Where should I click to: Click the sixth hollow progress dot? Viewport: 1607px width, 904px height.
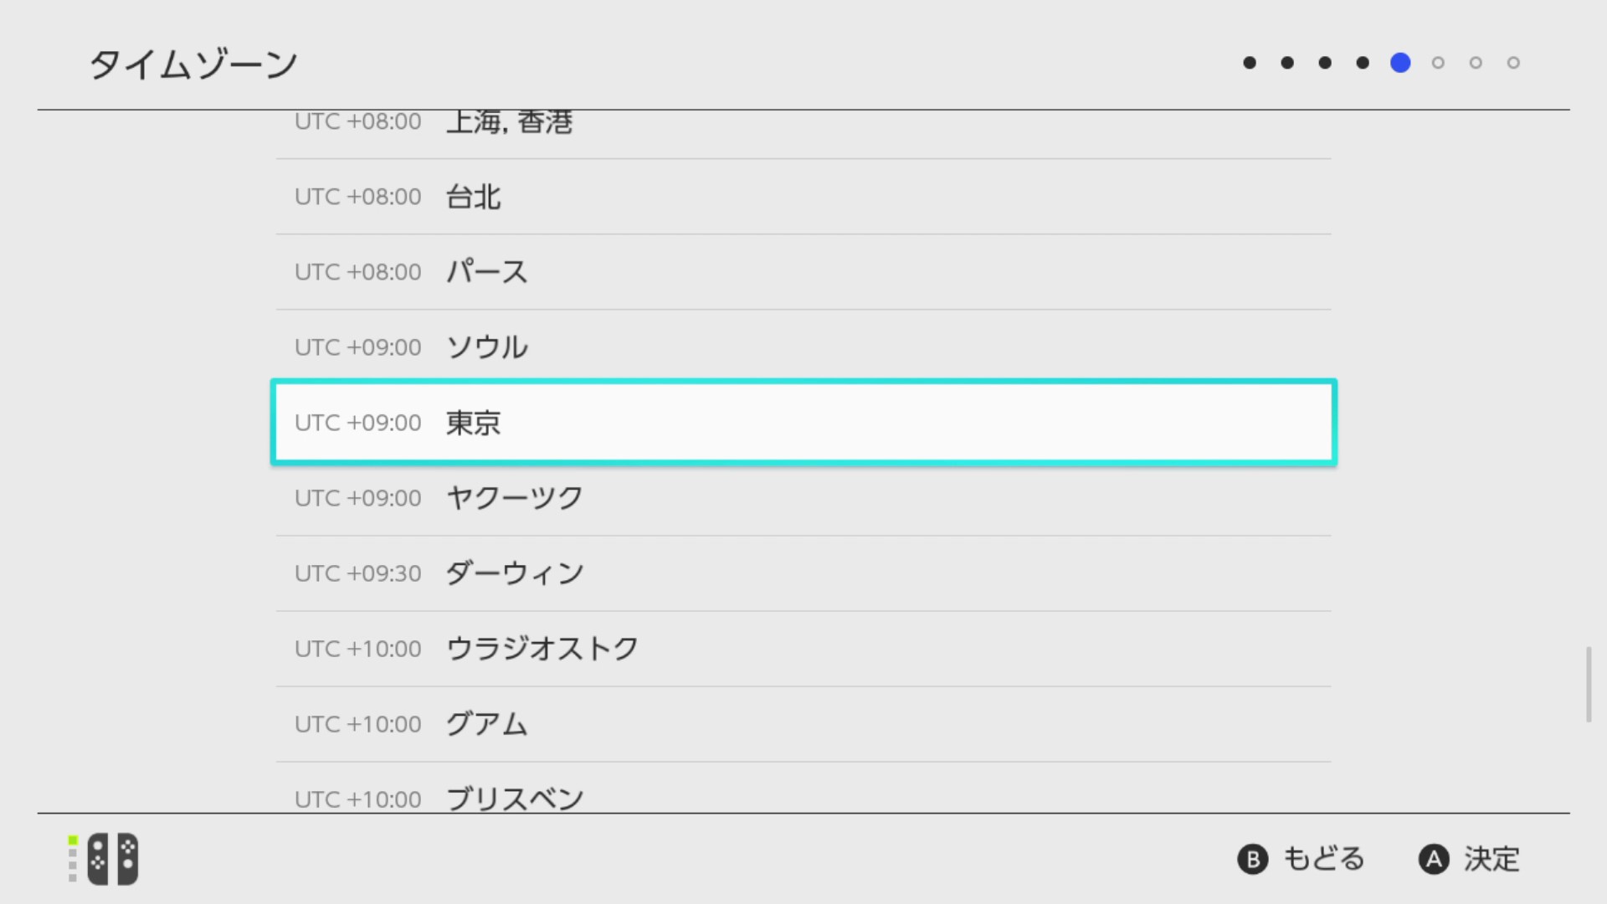coord(1438,63)
